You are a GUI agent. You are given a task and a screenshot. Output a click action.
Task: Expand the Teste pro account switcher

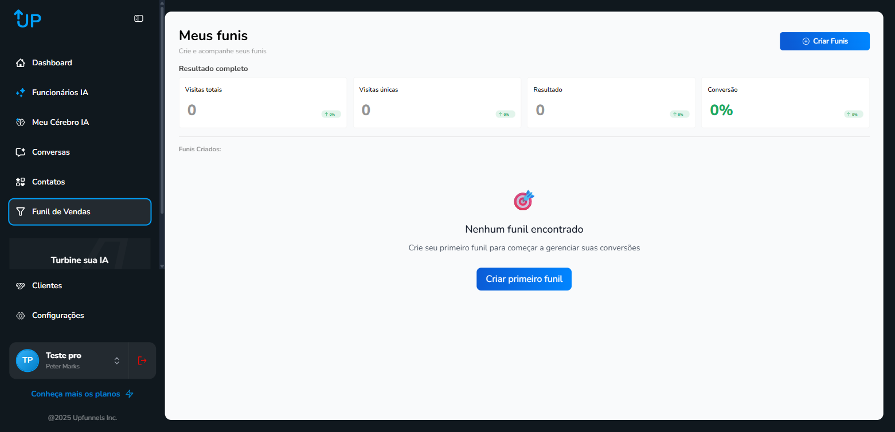(117, 360)
